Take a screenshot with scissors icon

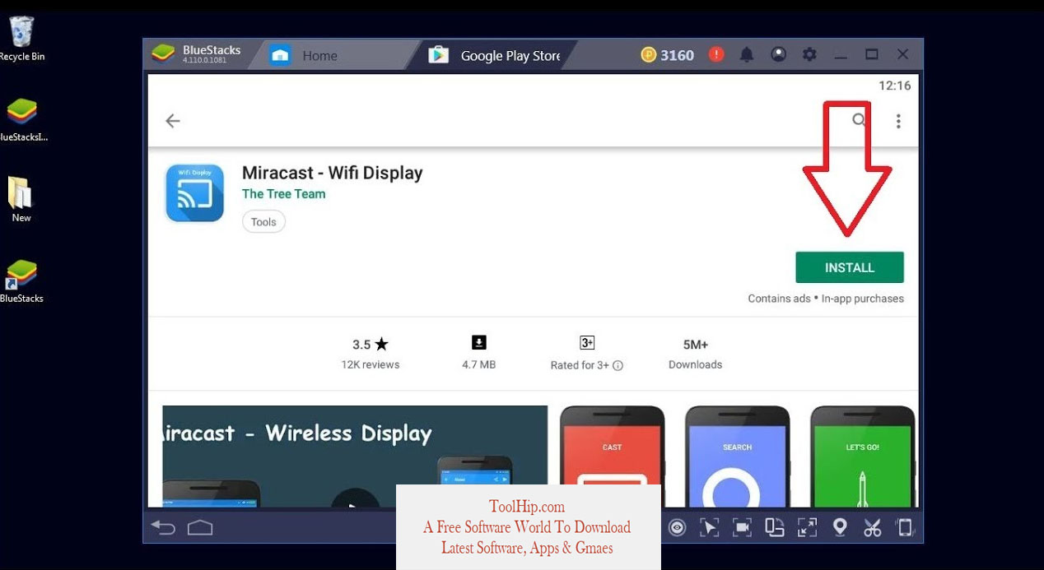point(873,527)
